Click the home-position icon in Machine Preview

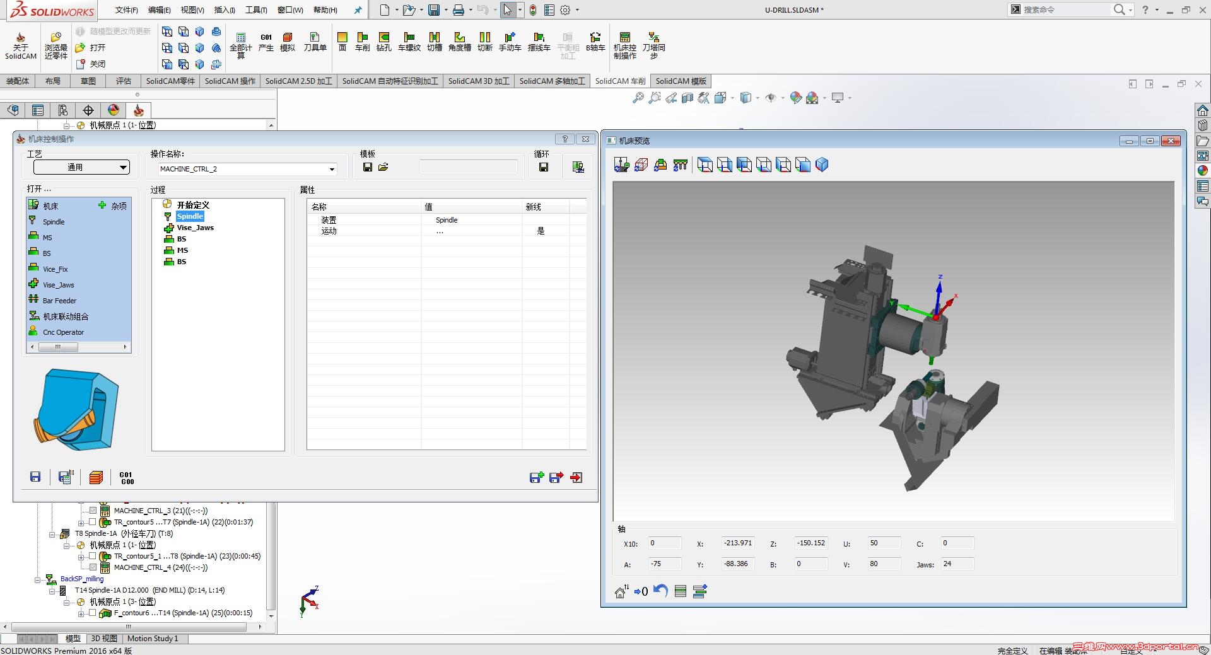tap(621, 591)
